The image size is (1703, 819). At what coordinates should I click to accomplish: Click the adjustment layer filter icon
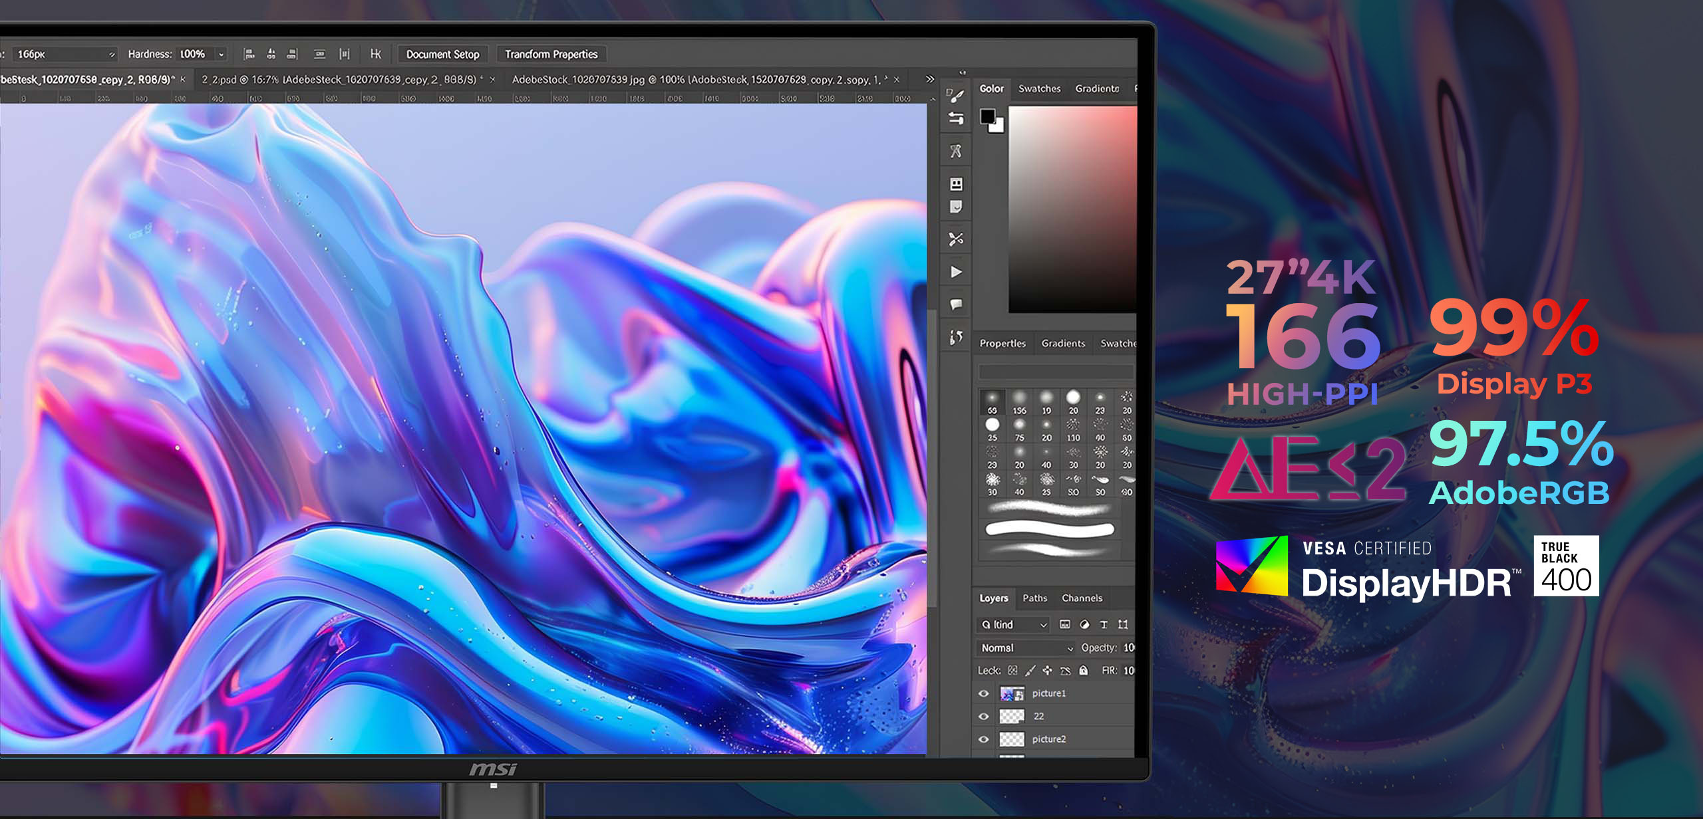[x=1084, y=624]
